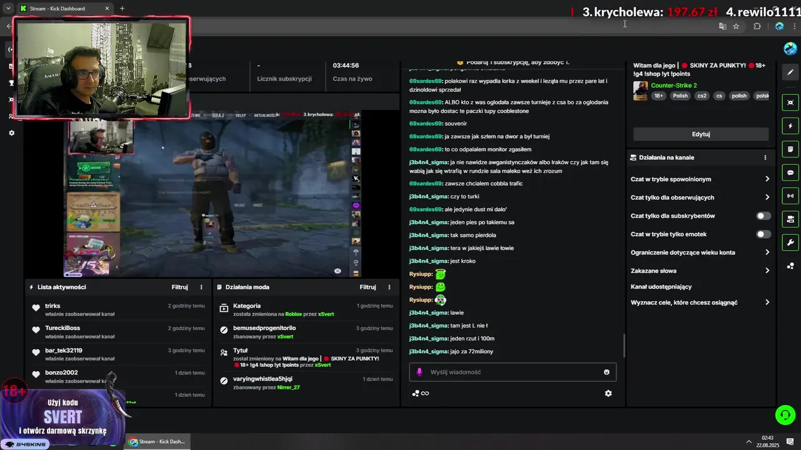Click the ban icon next to bemusedprogenitorilo

point(224,330)
